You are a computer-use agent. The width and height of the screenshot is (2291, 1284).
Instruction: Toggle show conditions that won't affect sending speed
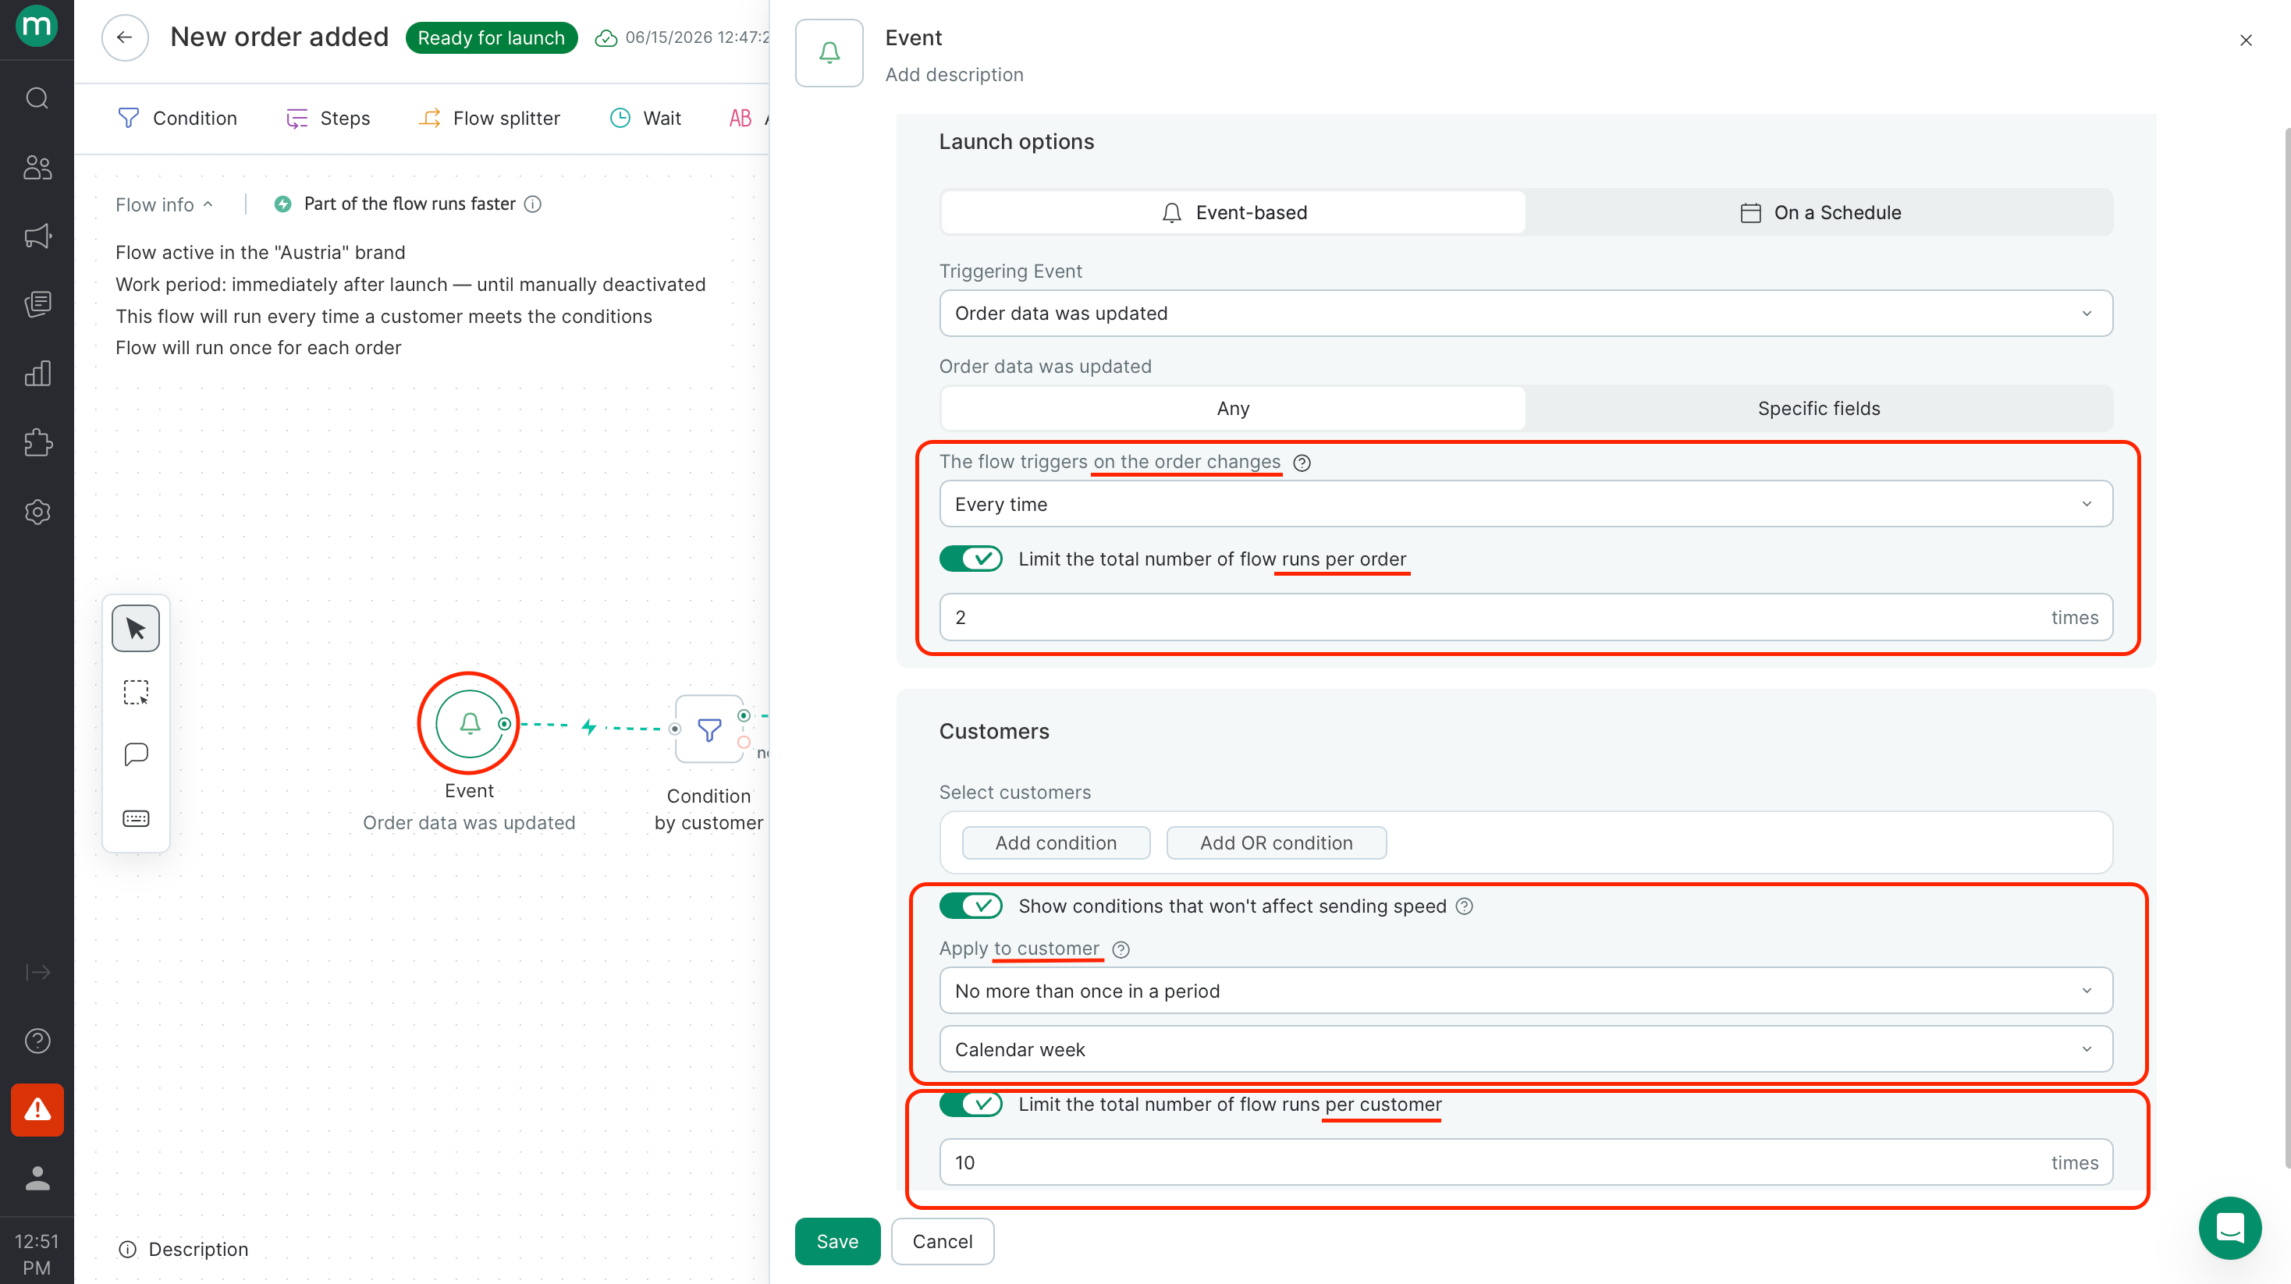(x=970, y=905)
